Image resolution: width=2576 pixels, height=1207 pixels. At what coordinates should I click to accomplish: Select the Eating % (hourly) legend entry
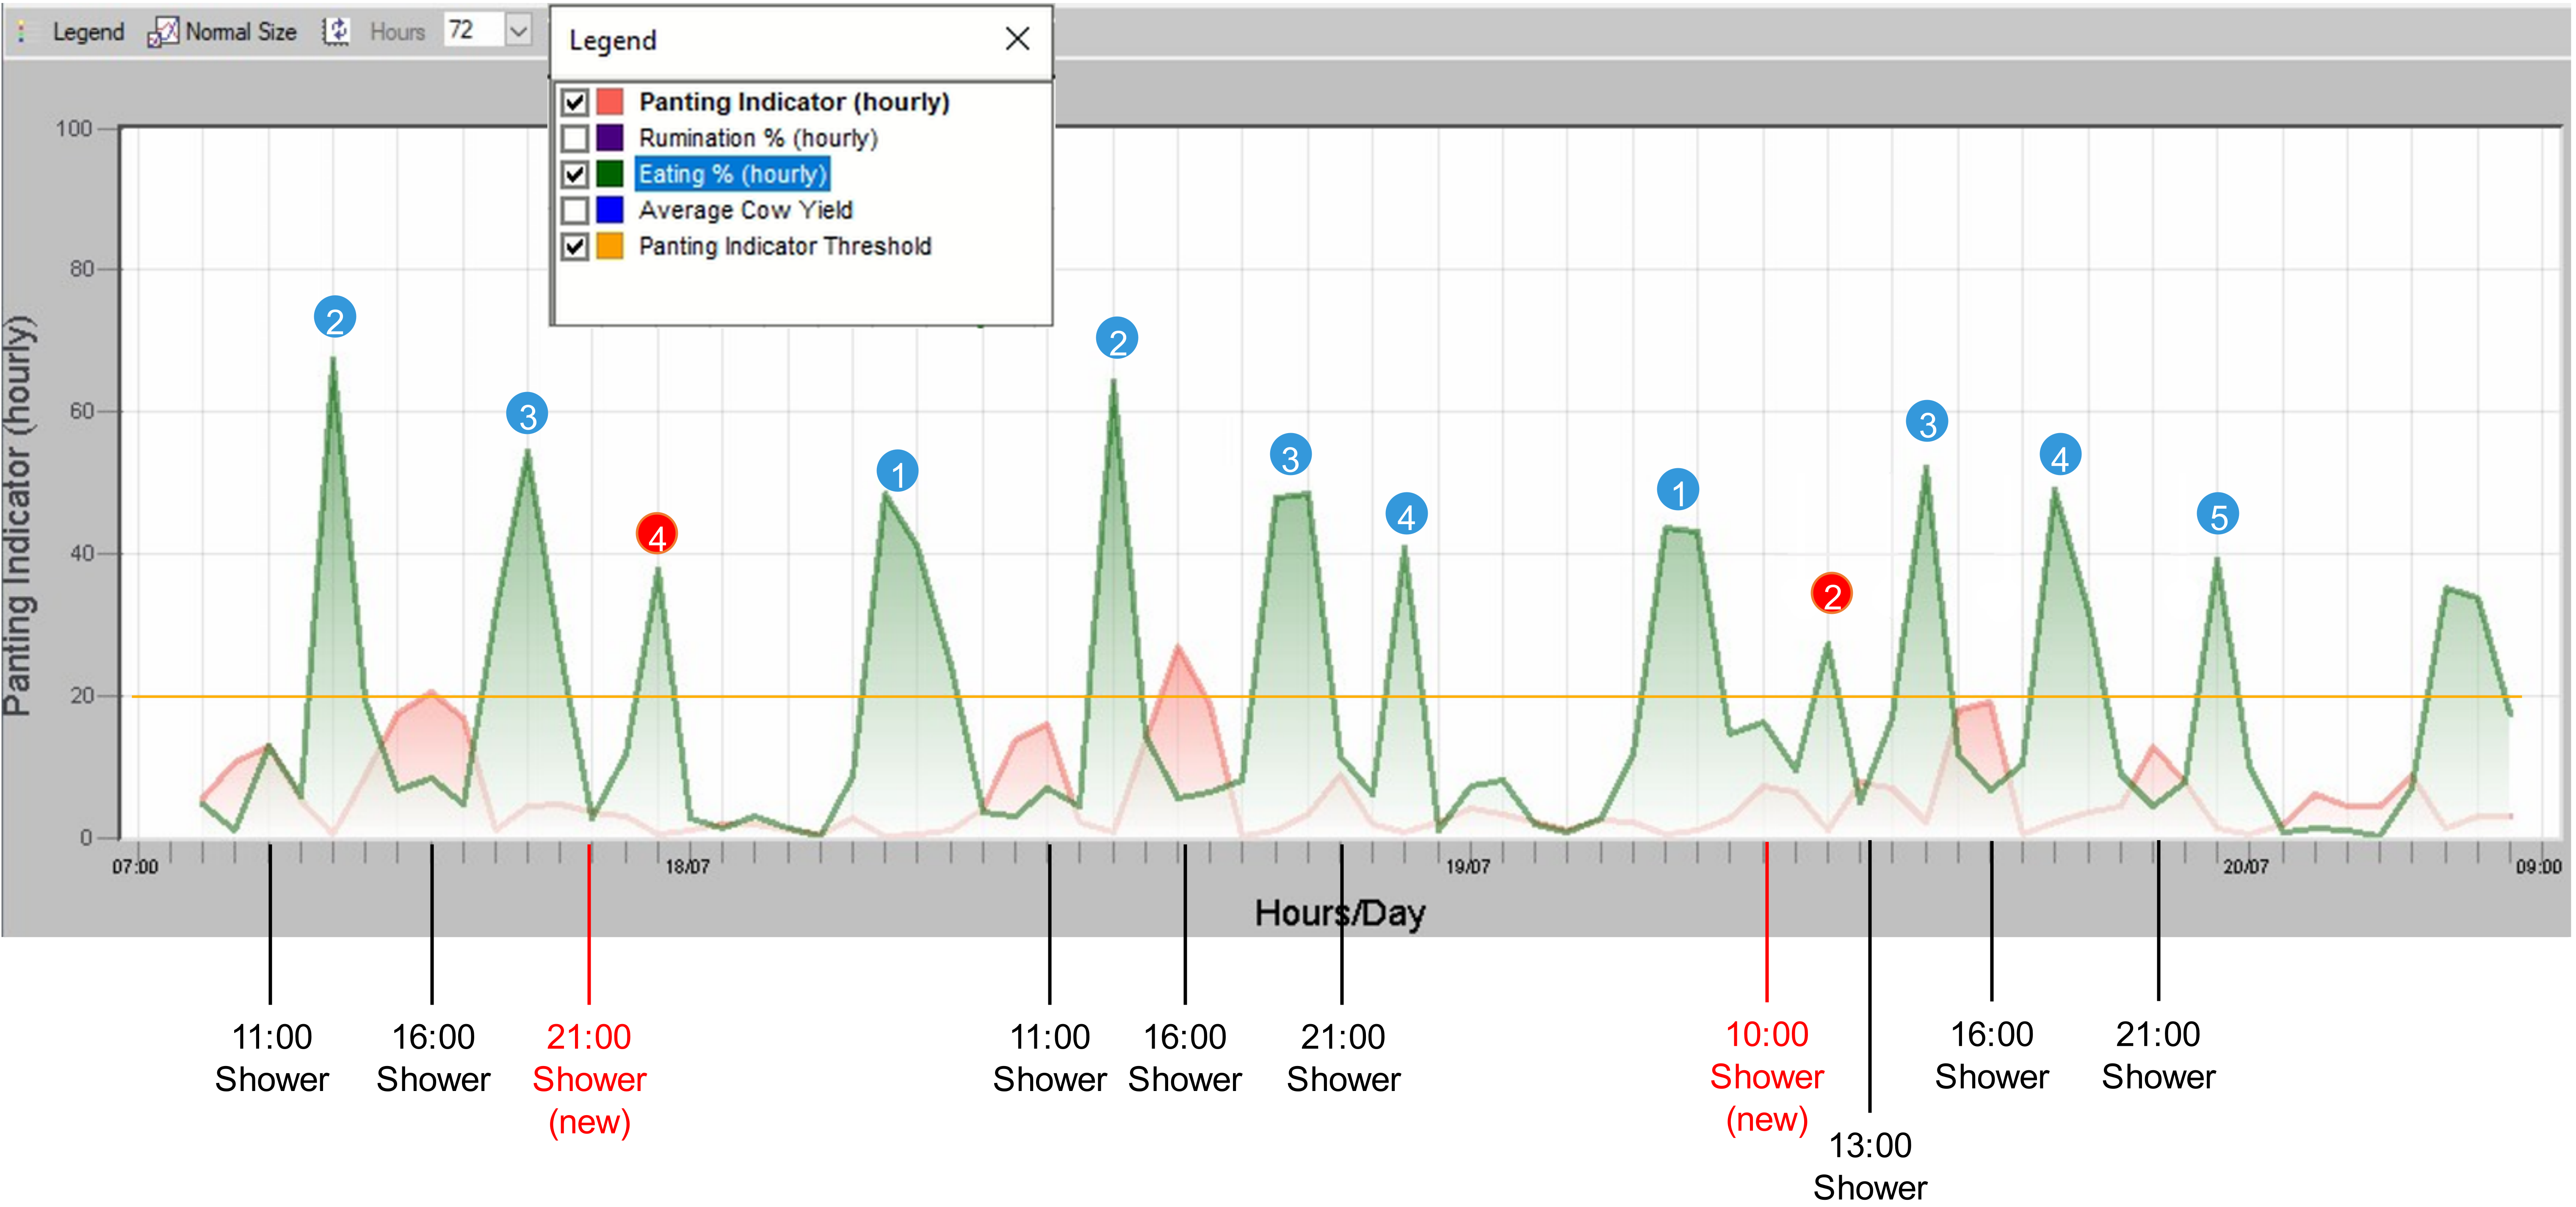[732, 174]
